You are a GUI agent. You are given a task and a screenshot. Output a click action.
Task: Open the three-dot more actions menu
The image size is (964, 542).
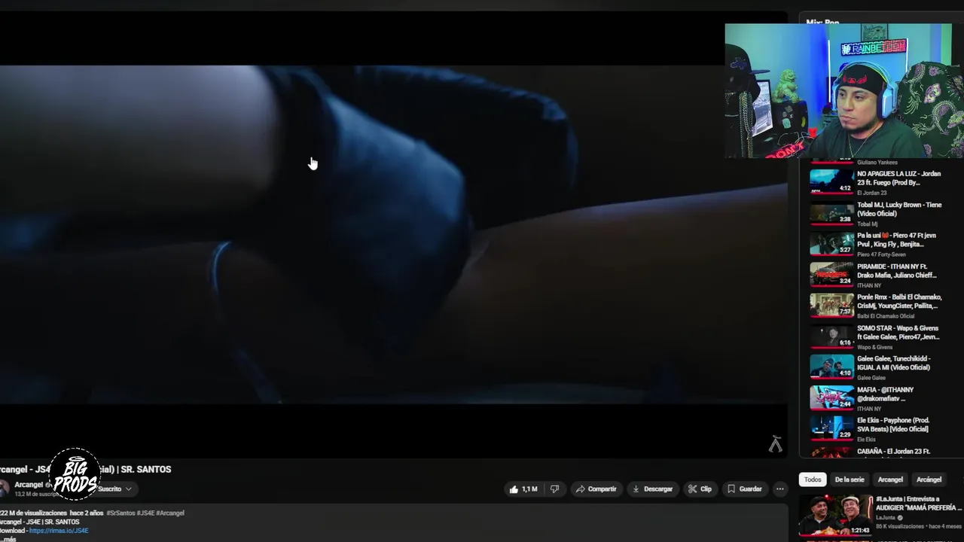coord(780,489)
